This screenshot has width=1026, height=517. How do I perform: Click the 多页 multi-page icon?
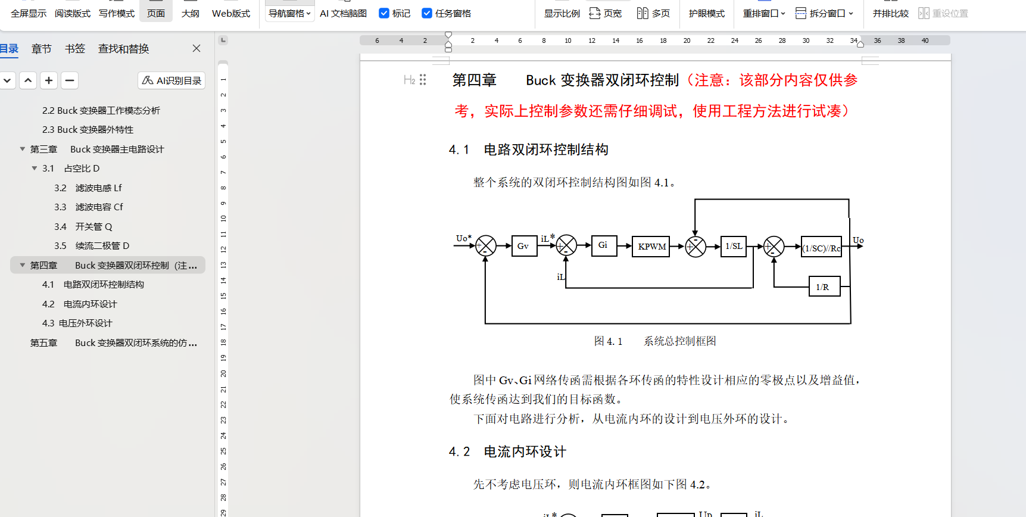pyautogui.click(x=643, y=13)
